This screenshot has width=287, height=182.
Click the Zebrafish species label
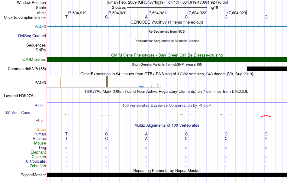tap(38, 166)
